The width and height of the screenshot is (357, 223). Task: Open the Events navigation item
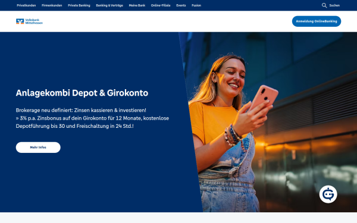coord(181,5)
